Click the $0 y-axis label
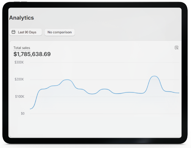Image resolution: width=191 pixels, height=148 pixels. point(23,113)
